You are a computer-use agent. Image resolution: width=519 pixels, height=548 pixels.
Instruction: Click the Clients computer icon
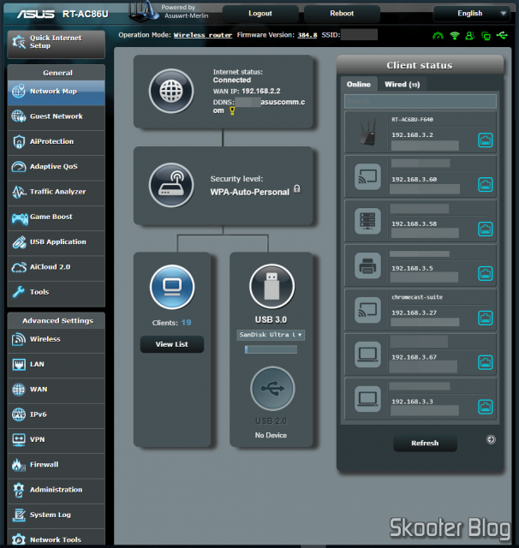tap(172, 287)
